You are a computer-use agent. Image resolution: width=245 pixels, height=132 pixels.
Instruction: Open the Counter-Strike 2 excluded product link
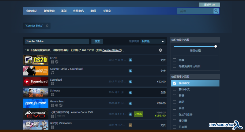(x=112, y=50)
